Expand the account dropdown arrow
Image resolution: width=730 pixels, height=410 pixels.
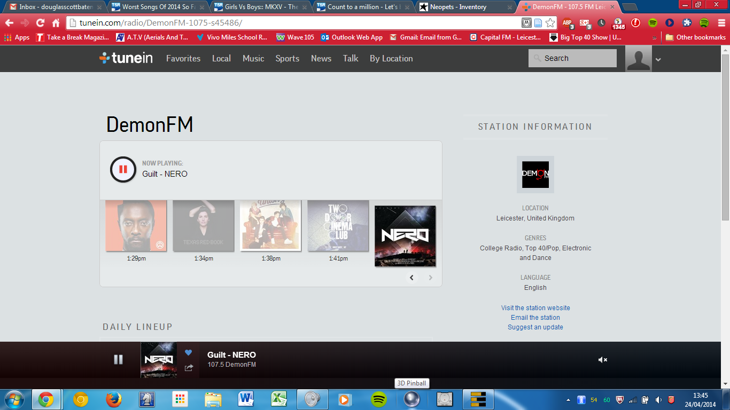658,60
